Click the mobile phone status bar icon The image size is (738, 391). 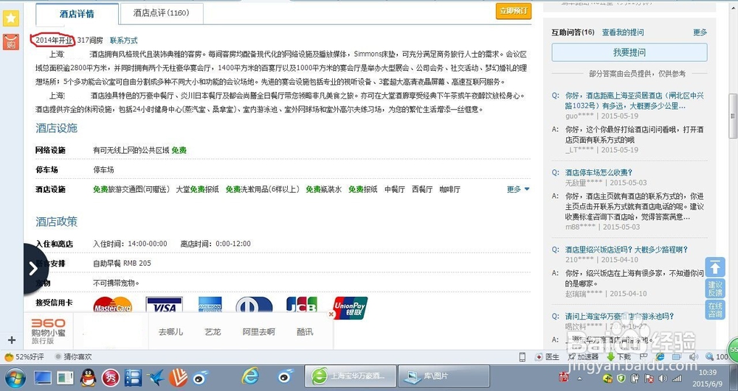click(x=522, y=356)
